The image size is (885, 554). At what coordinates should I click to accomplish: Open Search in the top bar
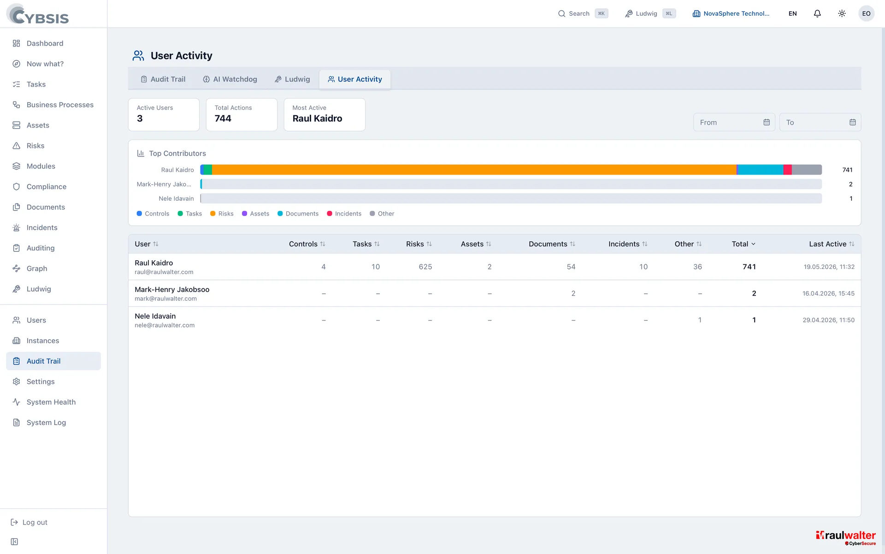tap(583, 13)
